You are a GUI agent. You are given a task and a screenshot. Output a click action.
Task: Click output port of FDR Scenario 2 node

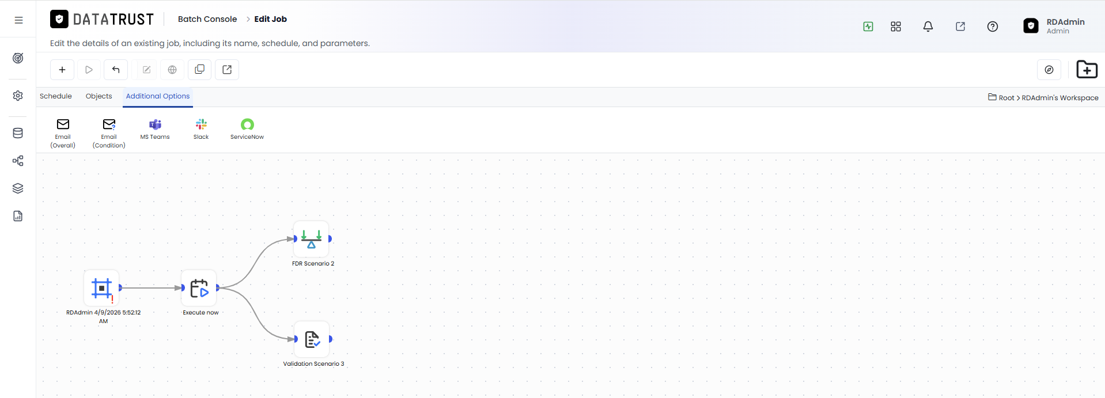(330, 238)
